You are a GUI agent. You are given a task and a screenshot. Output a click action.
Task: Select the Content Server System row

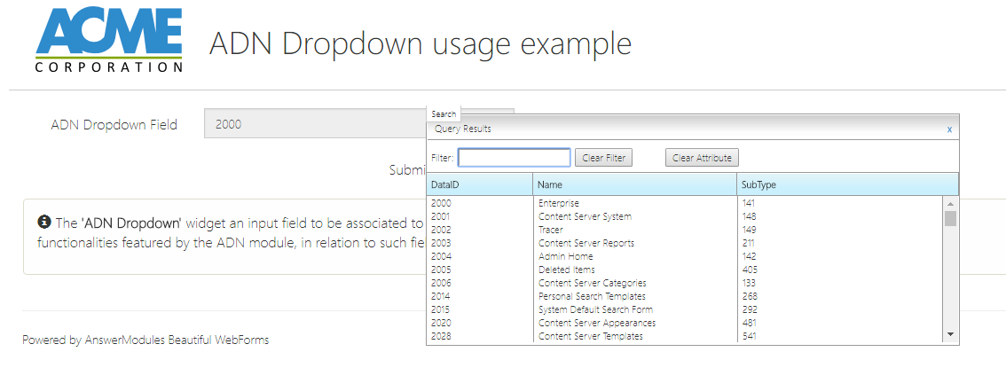(x=585, y=216)
